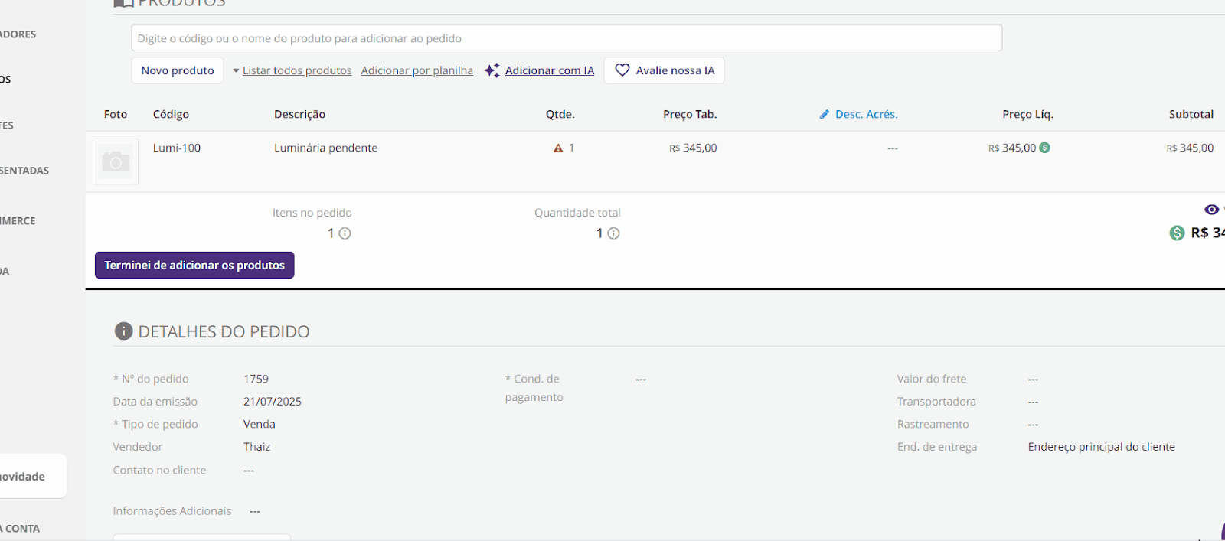Click the heart icon in Avalie nossa IA

(x=622, y=70)
